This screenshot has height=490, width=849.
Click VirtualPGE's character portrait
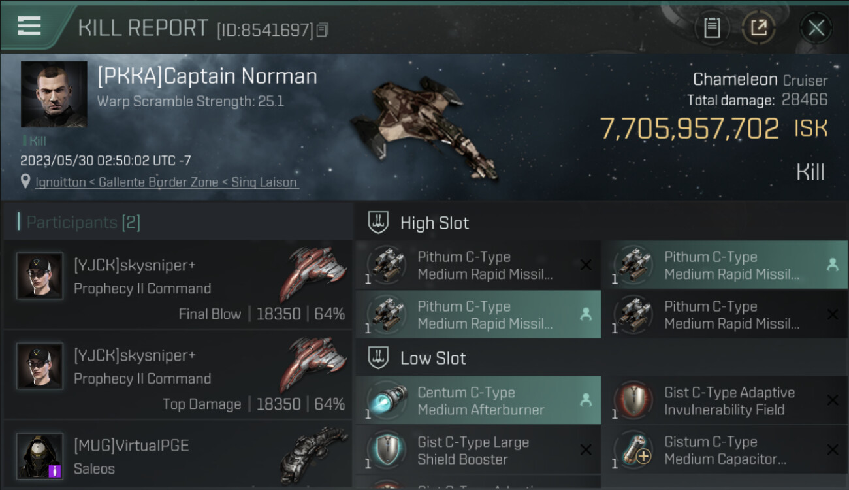click(40, 455)
